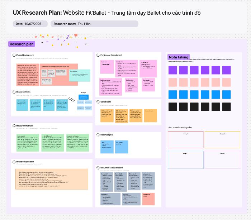The height and width of the screenshot is (220, 251).
Task: Select the purple Note taking label
Action: pos(179,57)
